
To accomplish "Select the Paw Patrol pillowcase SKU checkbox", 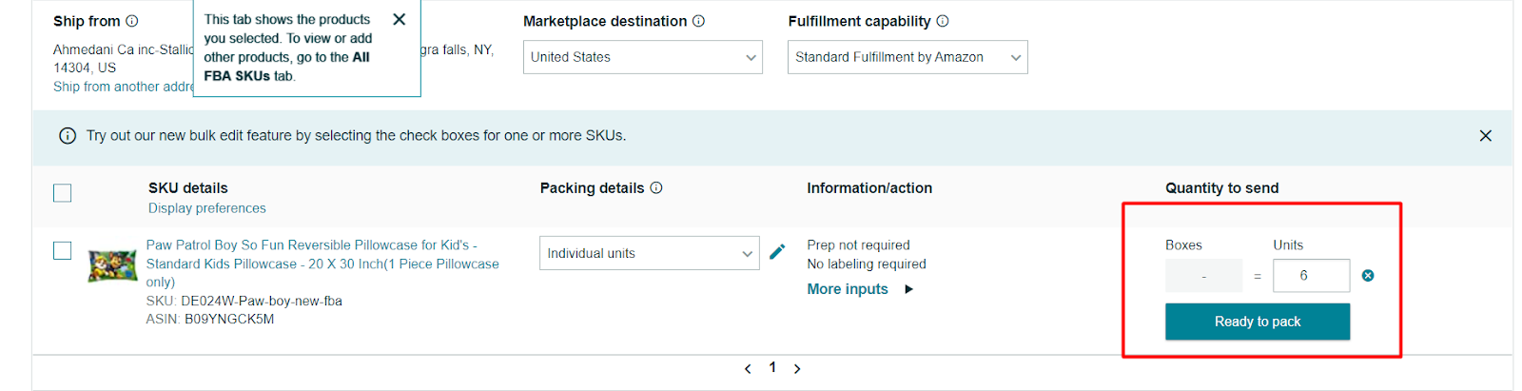I will tap(63, 250).
